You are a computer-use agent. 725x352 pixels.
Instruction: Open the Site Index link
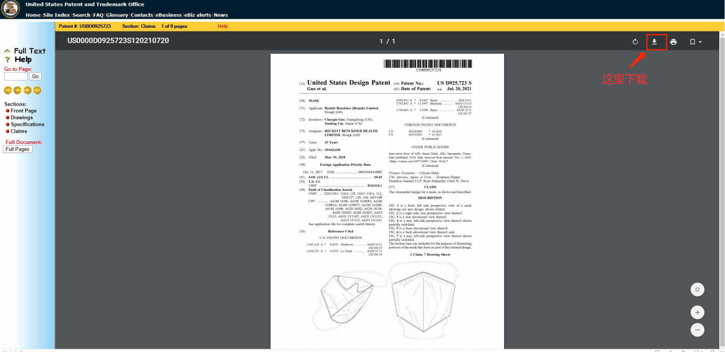point(57,15)
